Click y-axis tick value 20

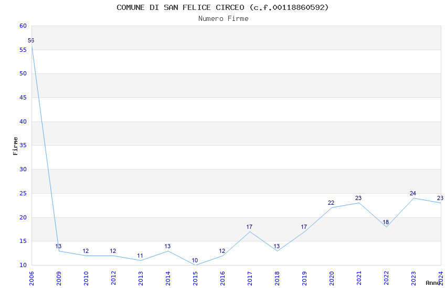(23, 218)
